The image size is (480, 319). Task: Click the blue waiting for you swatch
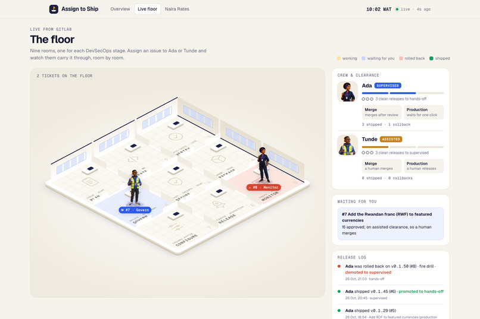(x=363, y=58)
